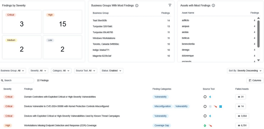Viewport: 264px width, 129px height.
Task: Click the Windows logo source tool icon
Action: 221,106
